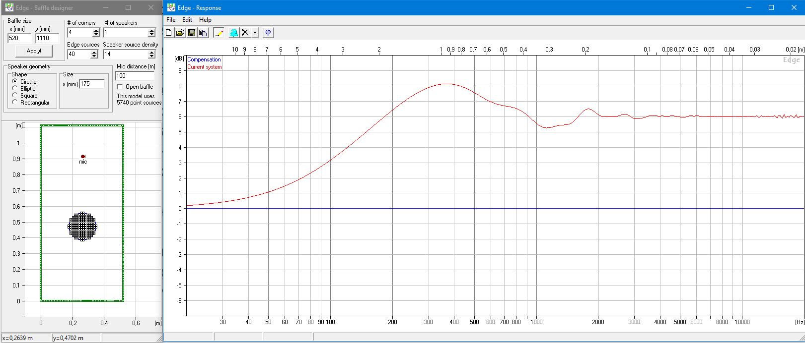Click the black X delete icon
The width and height of the screenshot is (805, 343).
[245, 33]
